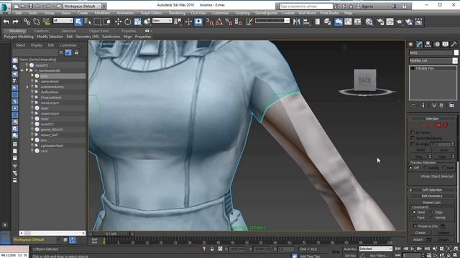Select Constraints Normal radio button

pos(432,218)
